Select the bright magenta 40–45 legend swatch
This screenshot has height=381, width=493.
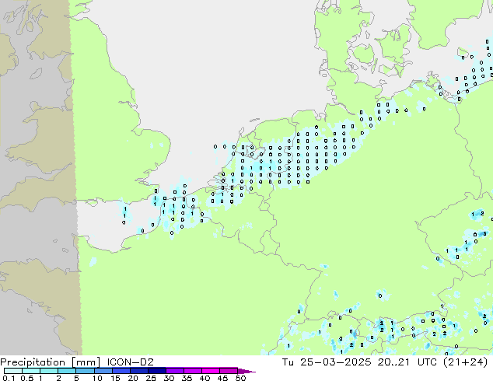coord(211,371)
